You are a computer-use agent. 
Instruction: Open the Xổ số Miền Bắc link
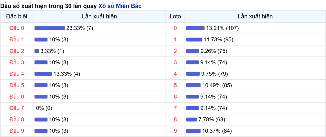pyautogui.click(x=120, y=6)
